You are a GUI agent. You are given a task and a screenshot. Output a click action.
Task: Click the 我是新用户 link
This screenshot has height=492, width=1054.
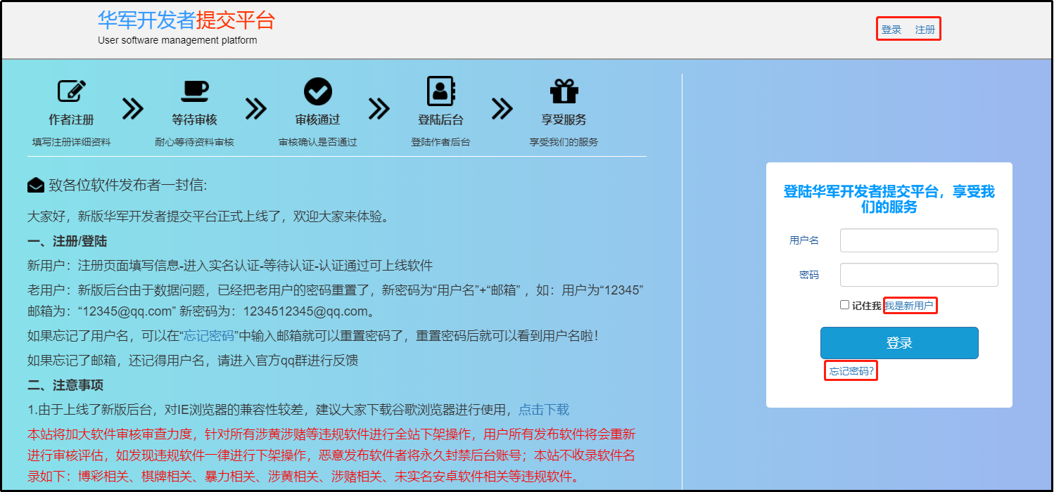910,306
